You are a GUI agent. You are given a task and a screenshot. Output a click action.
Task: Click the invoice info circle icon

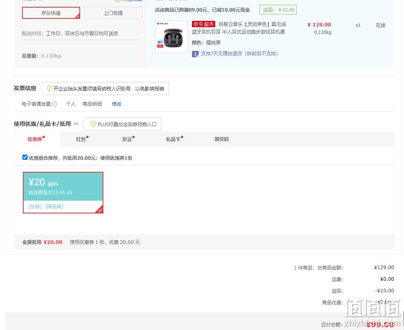click(55, 104)
